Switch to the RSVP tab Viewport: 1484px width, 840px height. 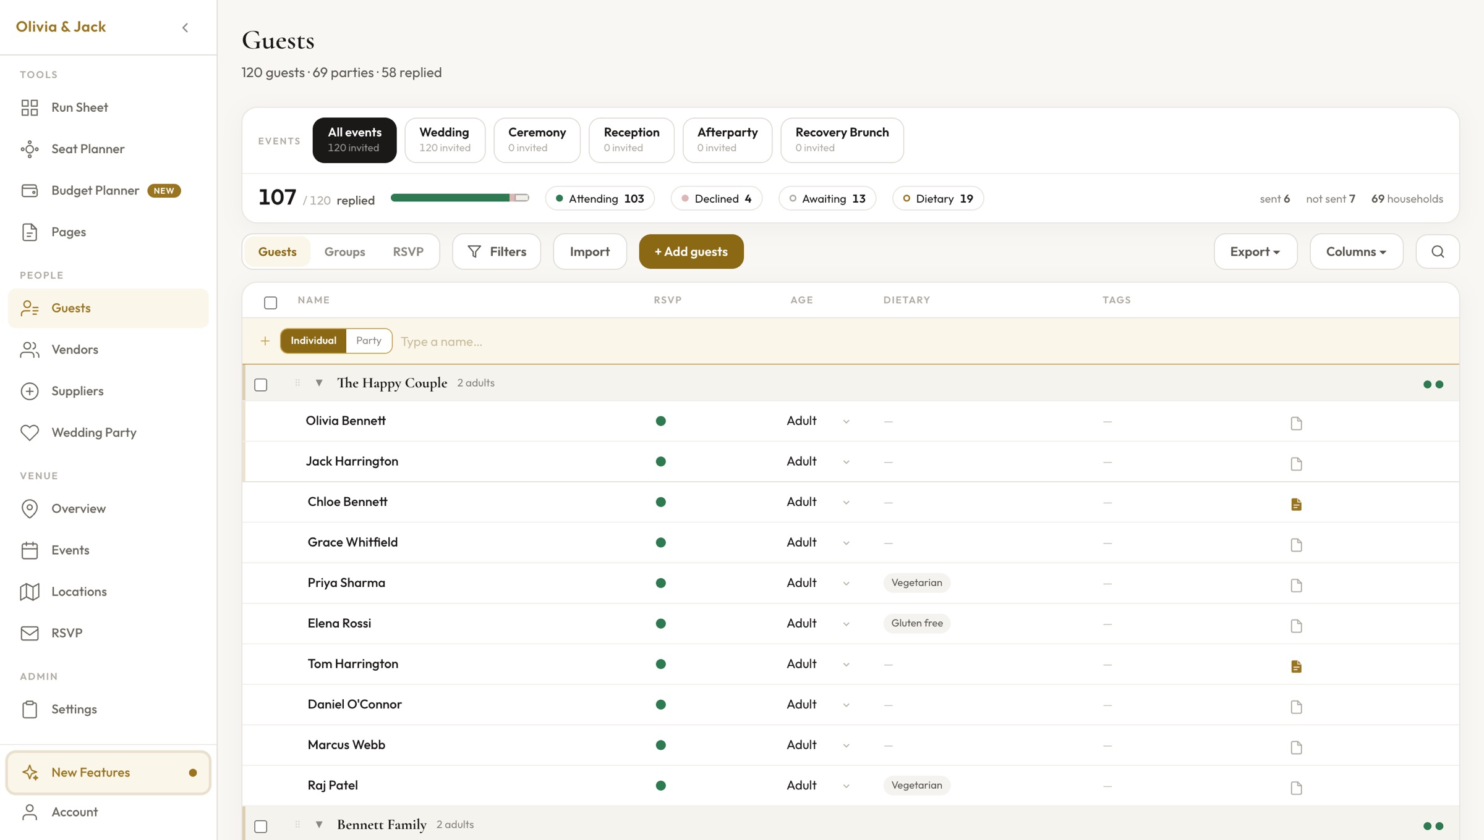coord(408,251)
